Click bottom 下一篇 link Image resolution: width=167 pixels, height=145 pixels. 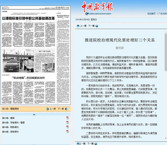tap(90, 143)
